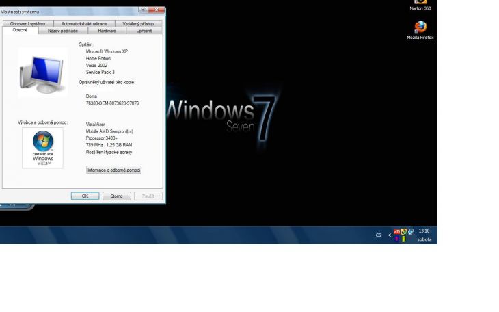This screenshot has width=499, height=312.
Task: Click the VistaMizer manufacturer text
Action: click(95, 125)
